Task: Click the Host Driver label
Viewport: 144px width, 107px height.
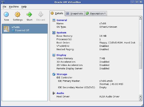Action: [63, 97]
